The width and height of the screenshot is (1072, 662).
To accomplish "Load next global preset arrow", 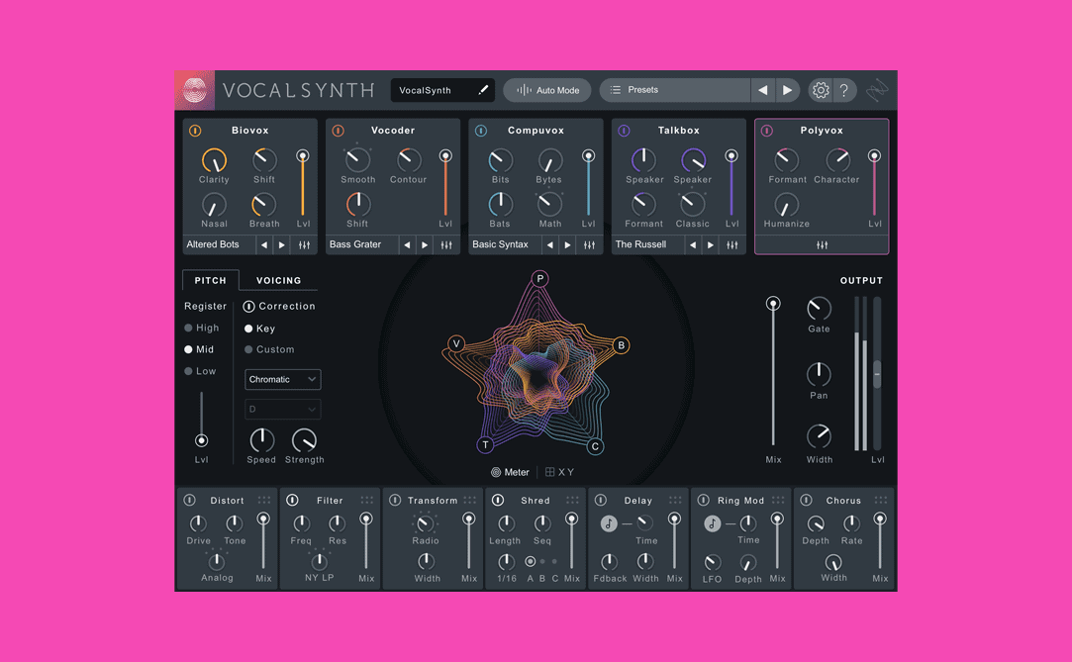I will (788, 90).
